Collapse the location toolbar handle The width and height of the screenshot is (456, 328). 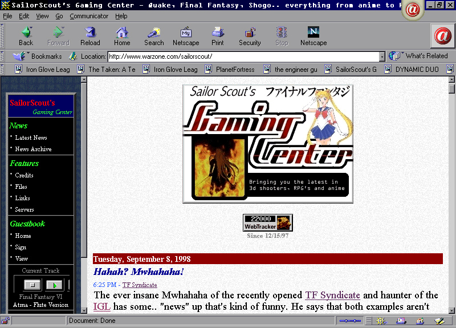click(x=2, y=56)
